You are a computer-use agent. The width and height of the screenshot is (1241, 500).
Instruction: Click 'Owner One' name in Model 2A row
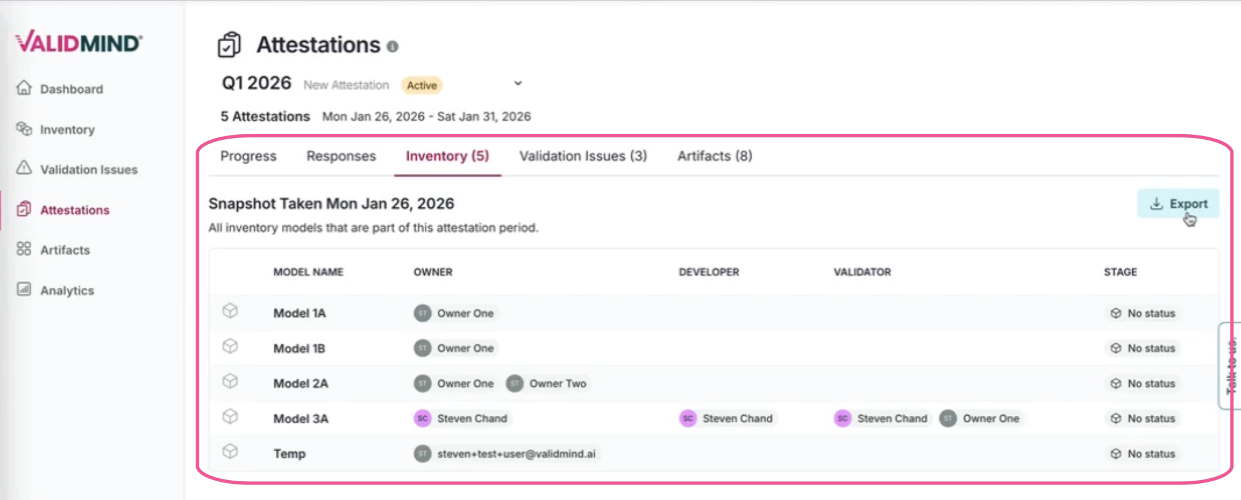coord(466,383)
